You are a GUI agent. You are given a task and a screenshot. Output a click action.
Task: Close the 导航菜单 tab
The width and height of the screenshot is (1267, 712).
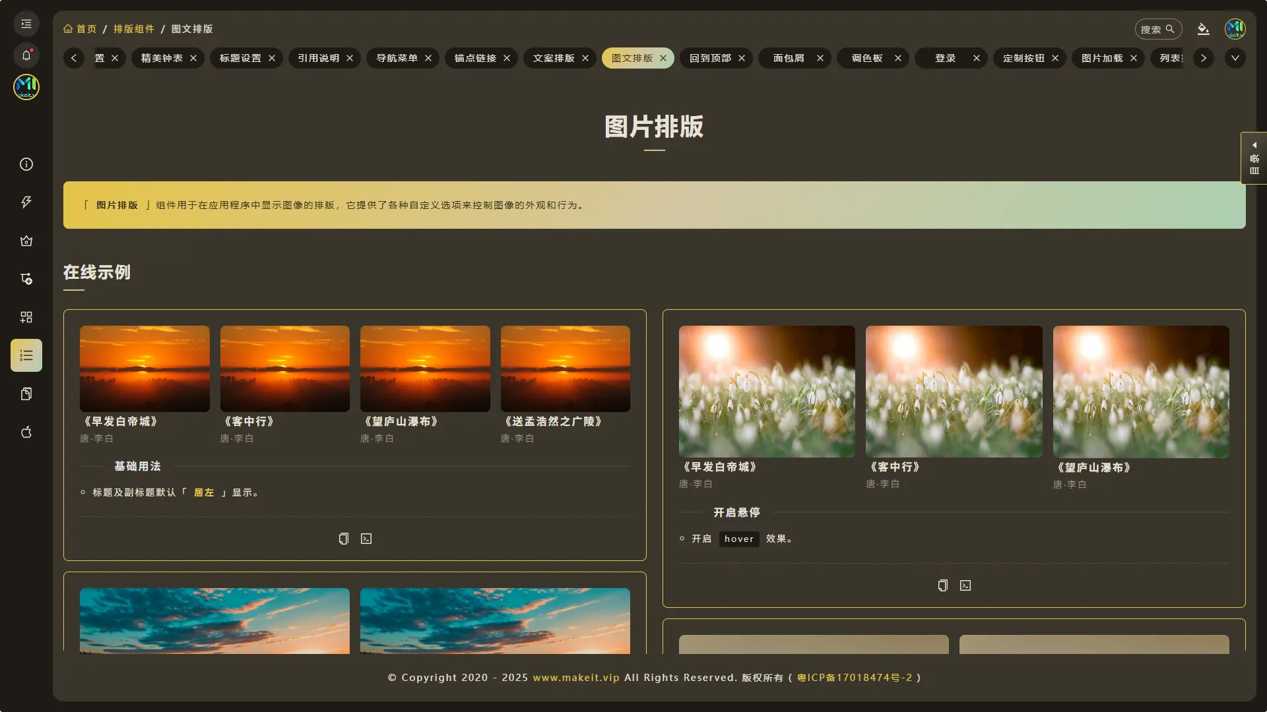428,58
